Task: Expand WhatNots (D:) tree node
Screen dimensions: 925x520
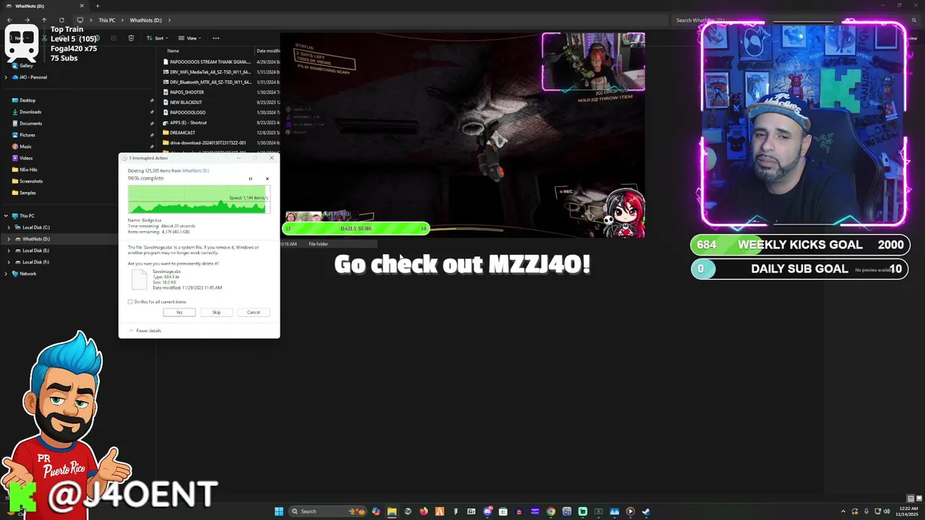Action: point(9,239)
